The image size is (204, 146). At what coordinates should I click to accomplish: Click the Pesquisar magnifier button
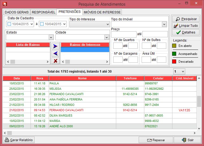click(x=186, y=19)
